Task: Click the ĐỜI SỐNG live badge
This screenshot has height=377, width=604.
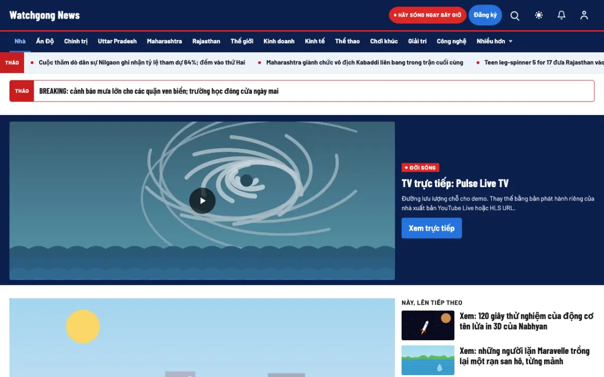Action: click(421, 167)
